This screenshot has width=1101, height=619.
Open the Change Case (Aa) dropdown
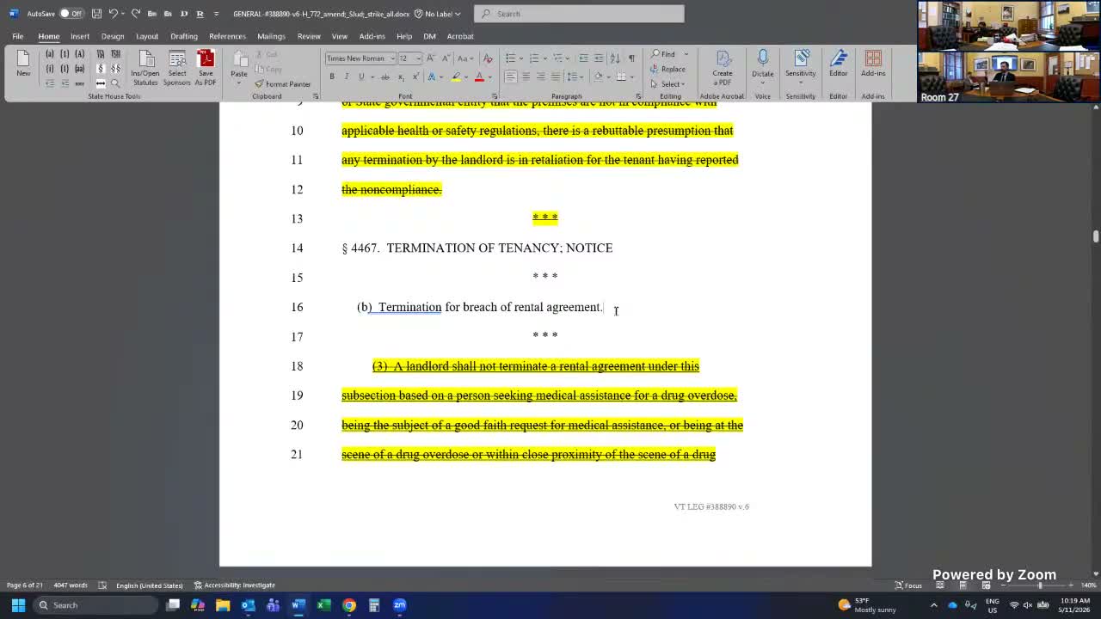tap(464, 58)
